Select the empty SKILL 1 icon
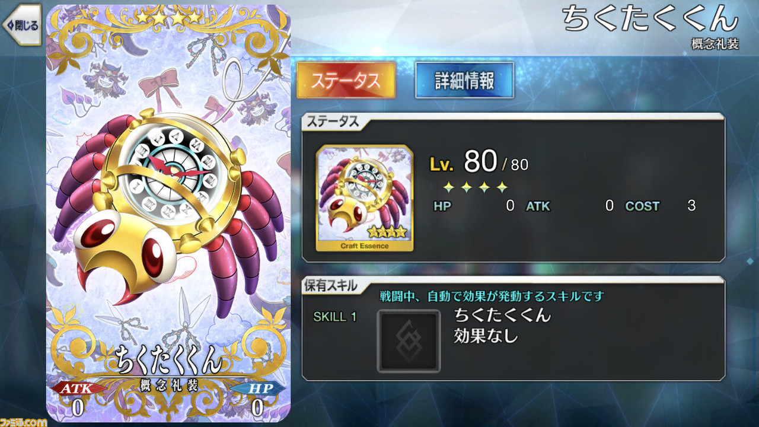 pyautogui.click(x=409, y=341)
